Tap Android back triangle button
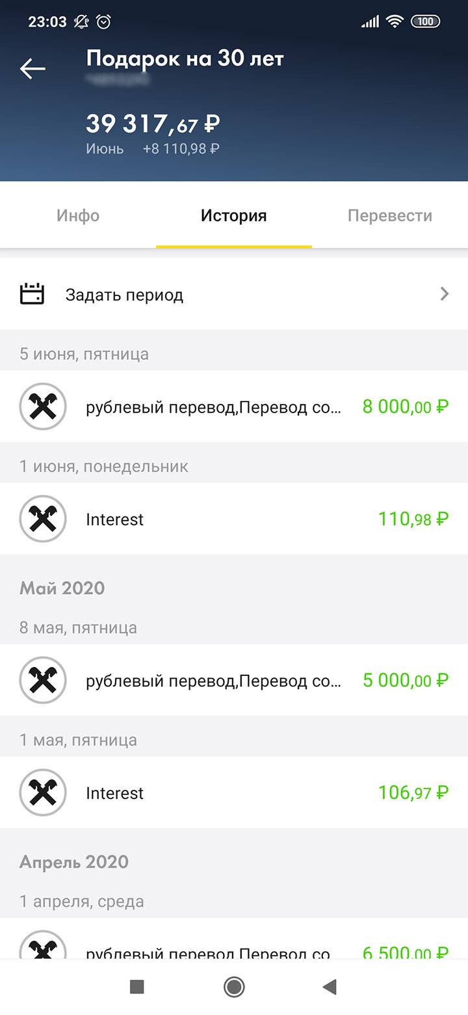Screen dimensions: 468x1015 pos(330,987)
